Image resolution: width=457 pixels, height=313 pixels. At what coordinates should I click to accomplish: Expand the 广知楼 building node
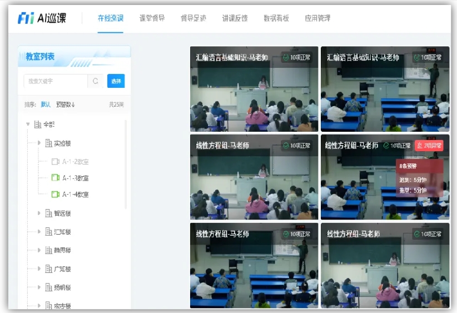coord(39,269)
